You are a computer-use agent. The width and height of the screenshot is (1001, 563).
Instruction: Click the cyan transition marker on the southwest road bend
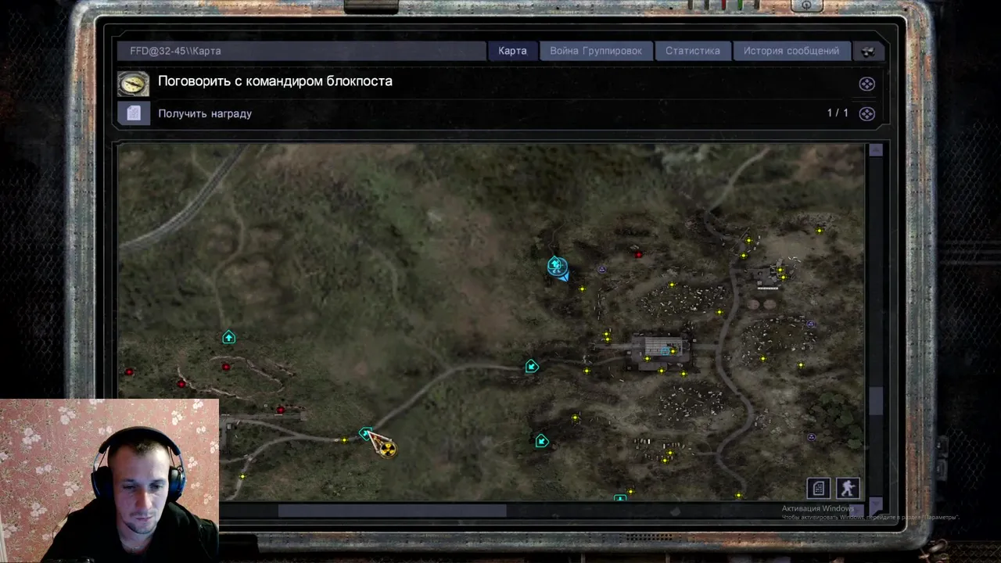[365, 433]
